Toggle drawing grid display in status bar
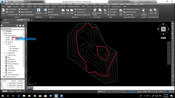The width and height of the screenshot is (175, 98). pos(104,91)
